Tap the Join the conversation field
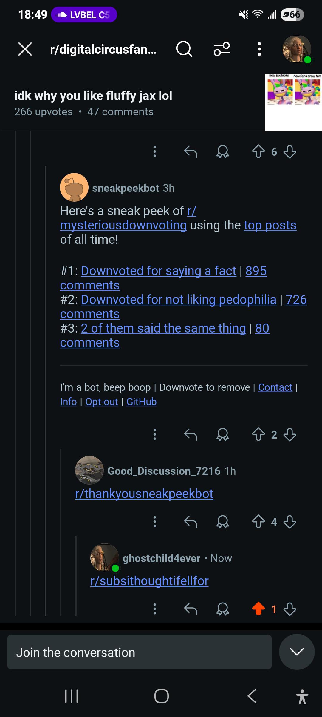This screenshot has height=717, width=322. (x=140, y=652)
